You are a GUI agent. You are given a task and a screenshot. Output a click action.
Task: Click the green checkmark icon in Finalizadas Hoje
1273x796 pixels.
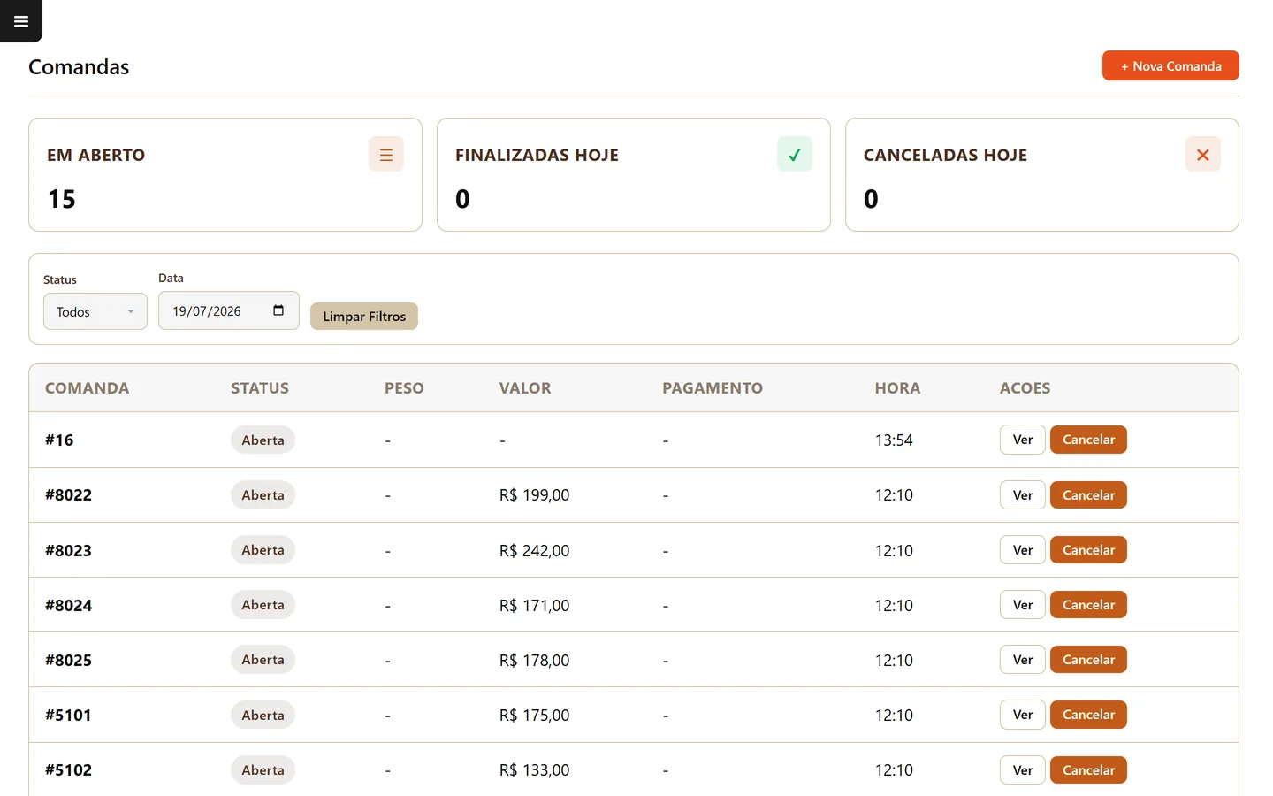point(795,155)
